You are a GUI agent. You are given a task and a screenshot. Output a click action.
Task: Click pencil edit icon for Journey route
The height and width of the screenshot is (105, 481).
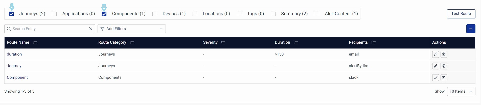click(x=436, y=66)
